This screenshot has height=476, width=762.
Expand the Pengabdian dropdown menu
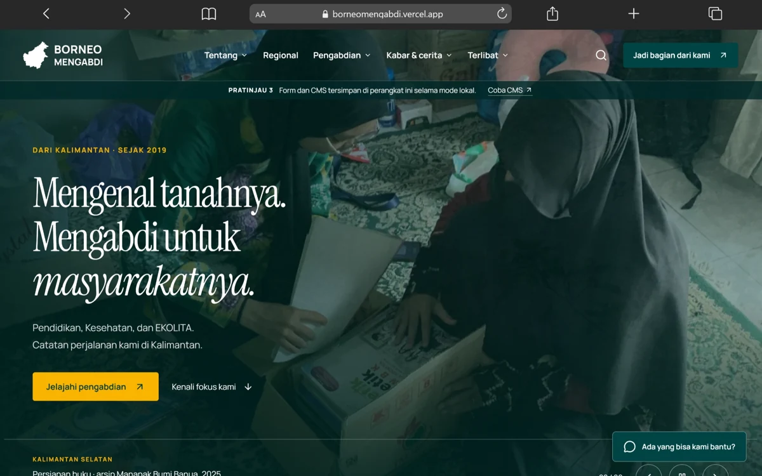pos(342,55)
